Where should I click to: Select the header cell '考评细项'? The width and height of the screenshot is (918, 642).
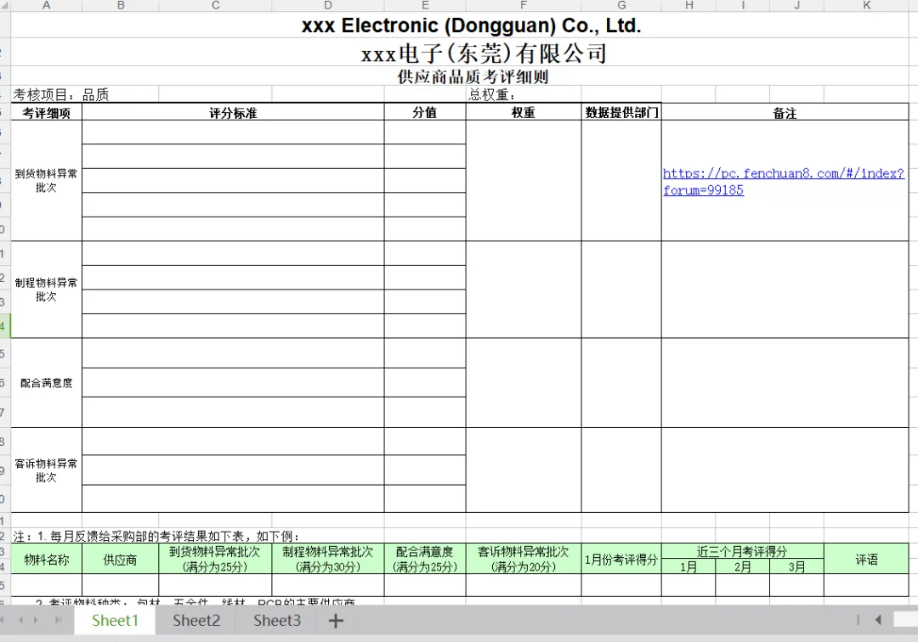46,113
